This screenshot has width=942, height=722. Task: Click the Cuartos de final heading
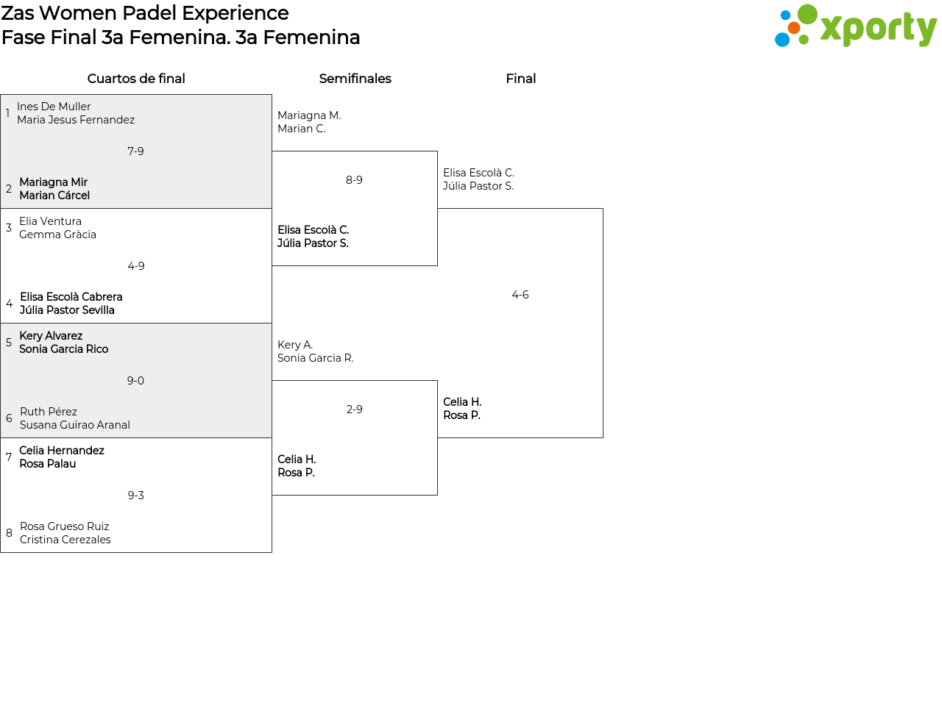click(x=136, y=79)
